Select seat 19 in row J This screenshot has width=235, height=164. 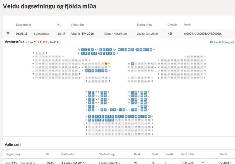click(149, 116)
